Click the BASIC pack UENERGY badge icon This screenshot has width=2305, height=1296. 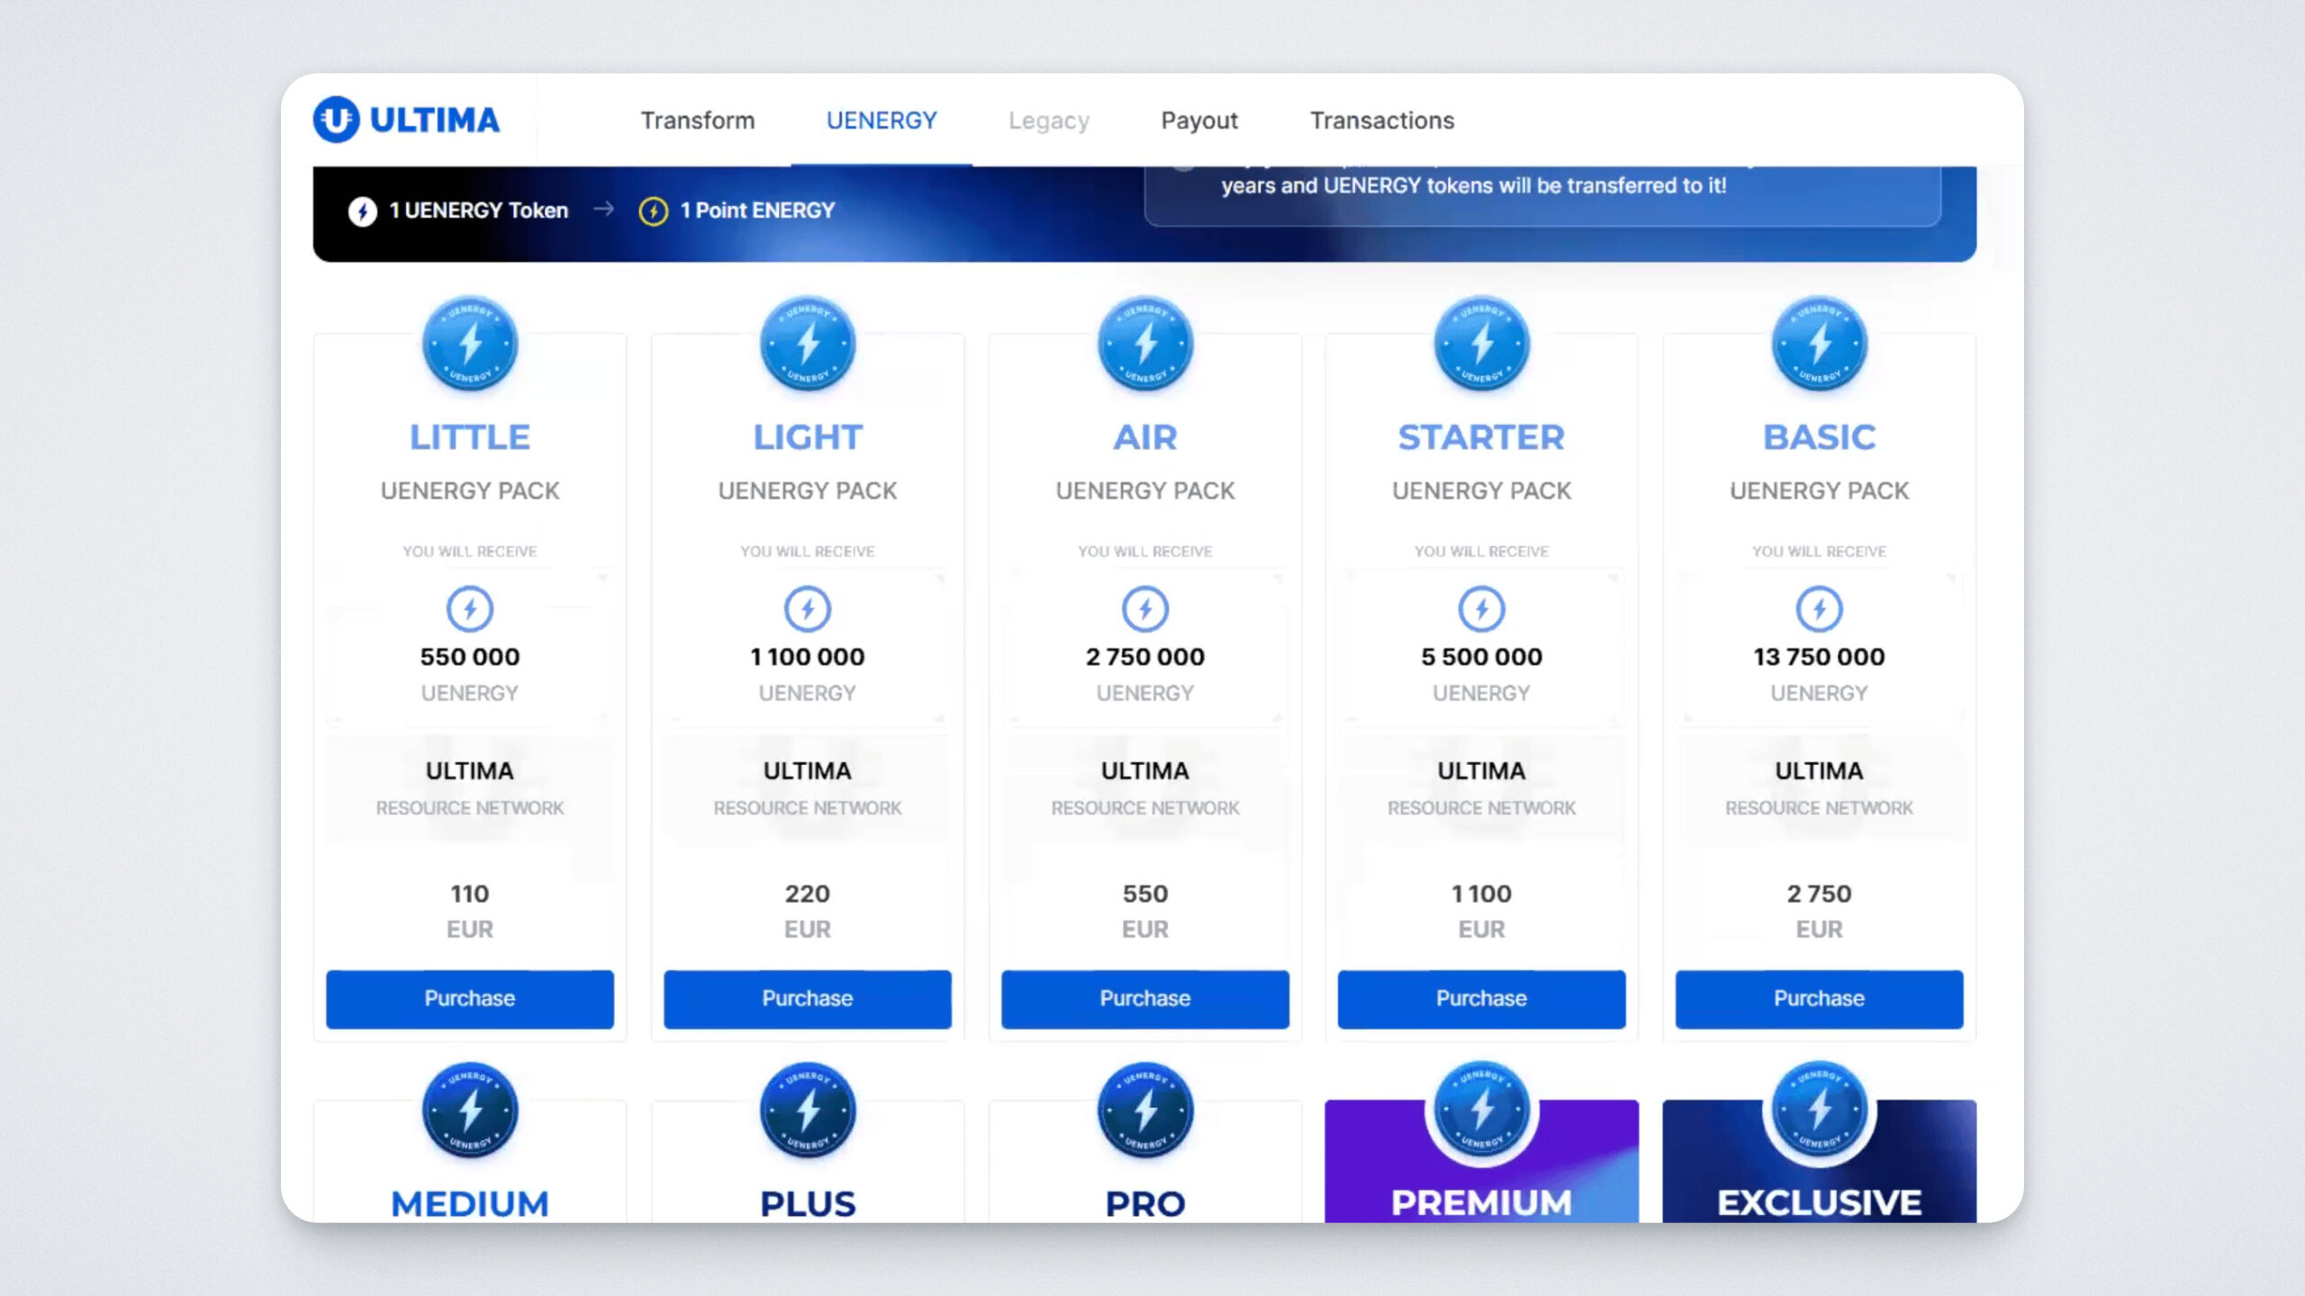(x=1819, y=344)
